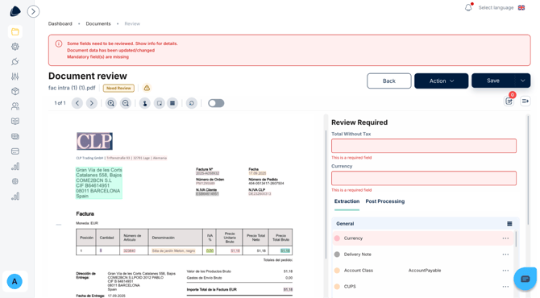Open the Save options dropdown arrow
The image size is (540, 298).
pos(523,81)
